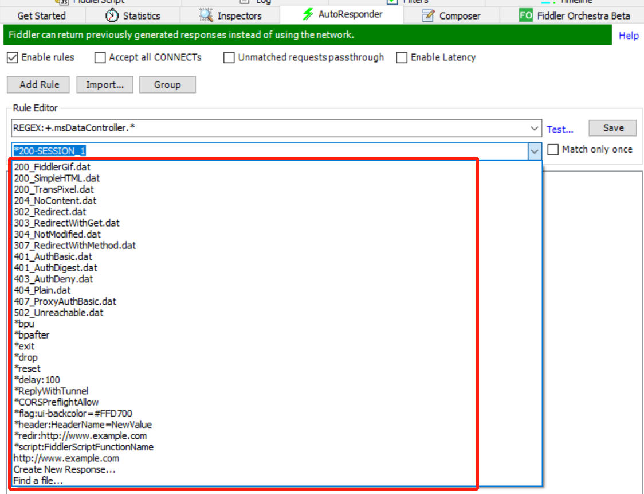Click the Import... button
Screen dimensions: 644x494
click(105, 85)
